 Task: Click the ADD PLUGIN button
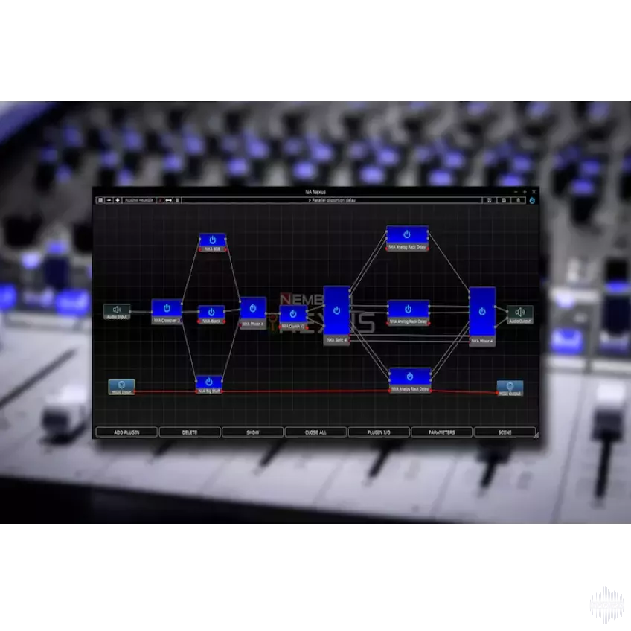pos(126,432)
